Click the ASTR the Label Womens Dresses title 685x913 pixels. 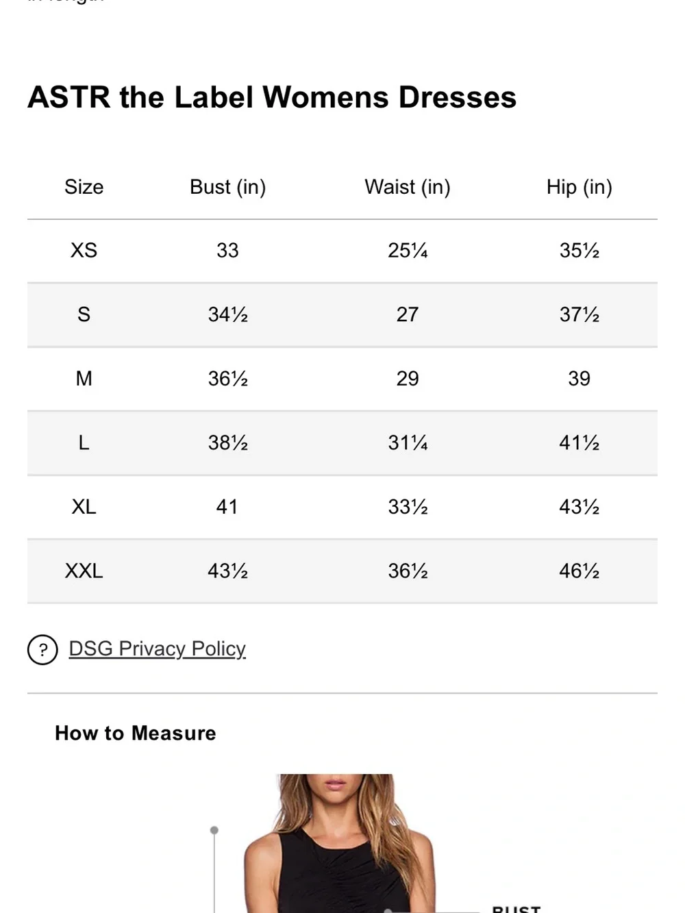click(272, 97)
